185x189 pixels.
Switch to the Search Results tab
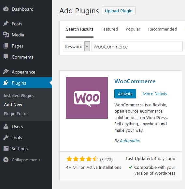(x=80, y=29)
